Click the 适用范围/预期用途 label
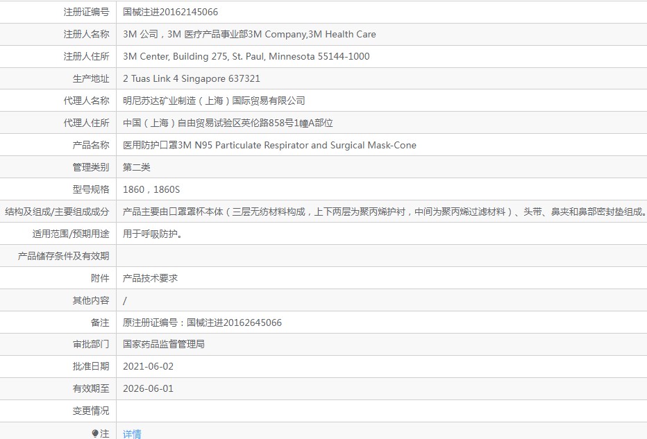 point(71,234)
